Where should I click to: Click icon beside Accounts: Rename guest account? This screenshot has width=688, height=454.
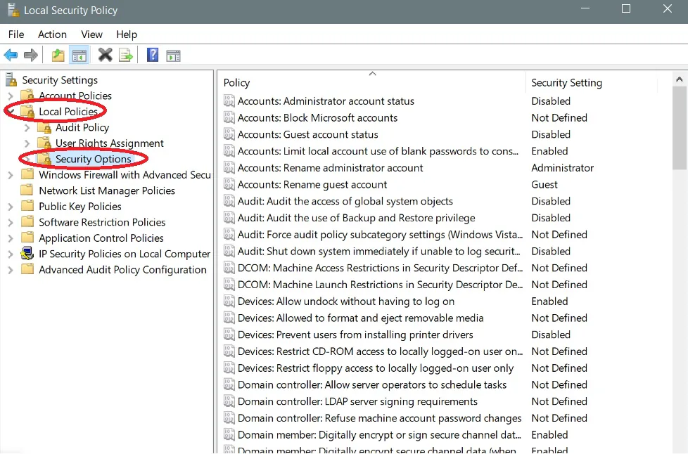pos(229,184)
